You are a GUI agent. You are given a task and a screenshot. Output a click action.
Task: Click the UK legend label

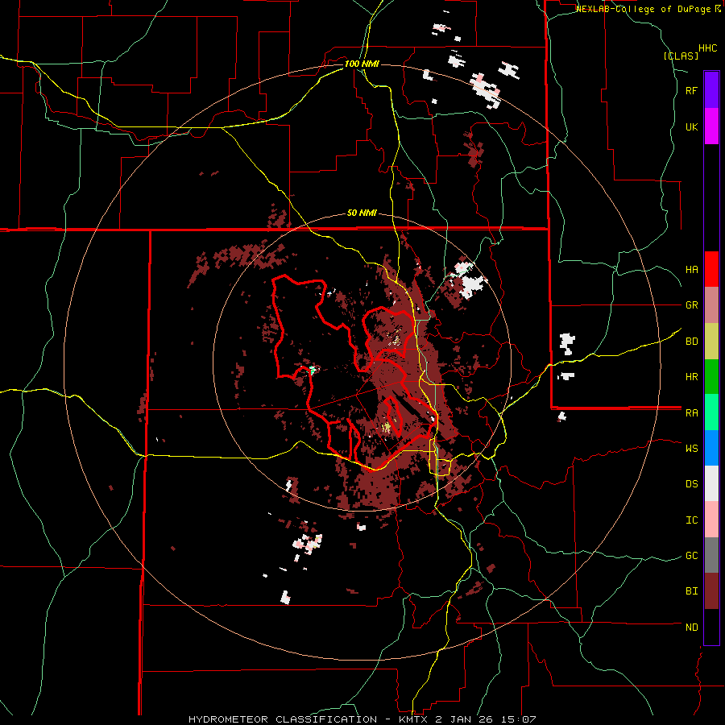click(691, 127)
